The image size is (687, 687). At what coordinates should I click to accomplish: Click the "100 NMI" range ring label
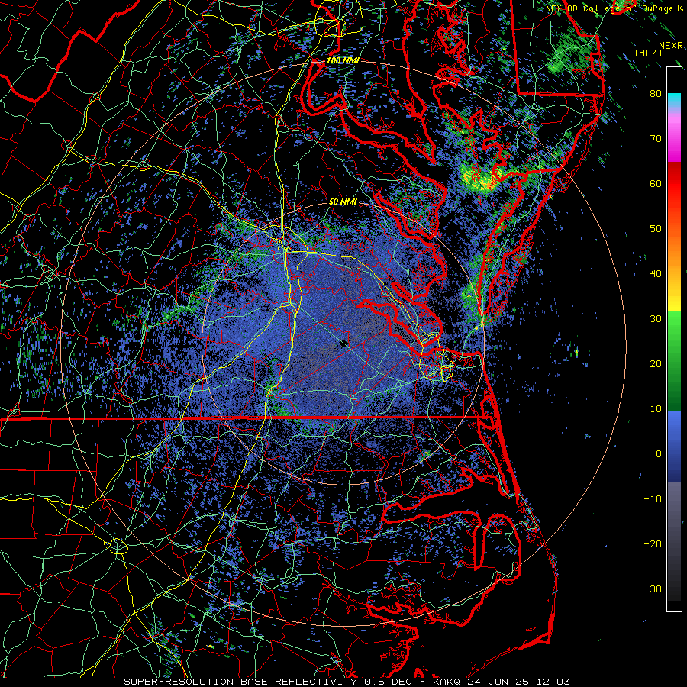[x=343, y=60]
